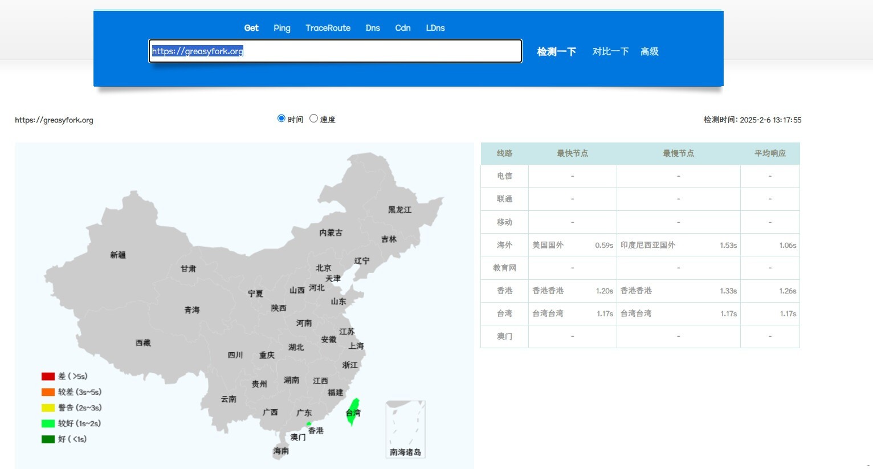Select the 时间 radio button

point(282,119)
